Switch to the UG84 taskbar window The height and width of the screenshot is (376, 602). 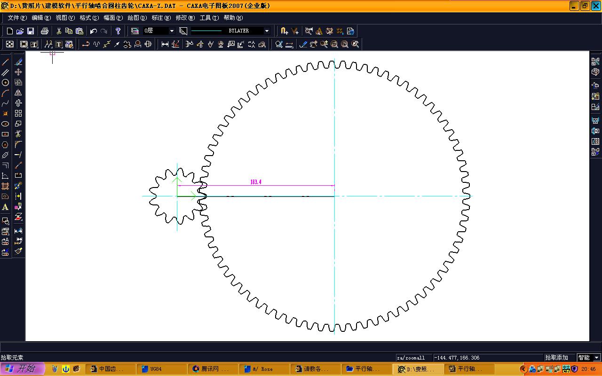(x=161, y=369)
